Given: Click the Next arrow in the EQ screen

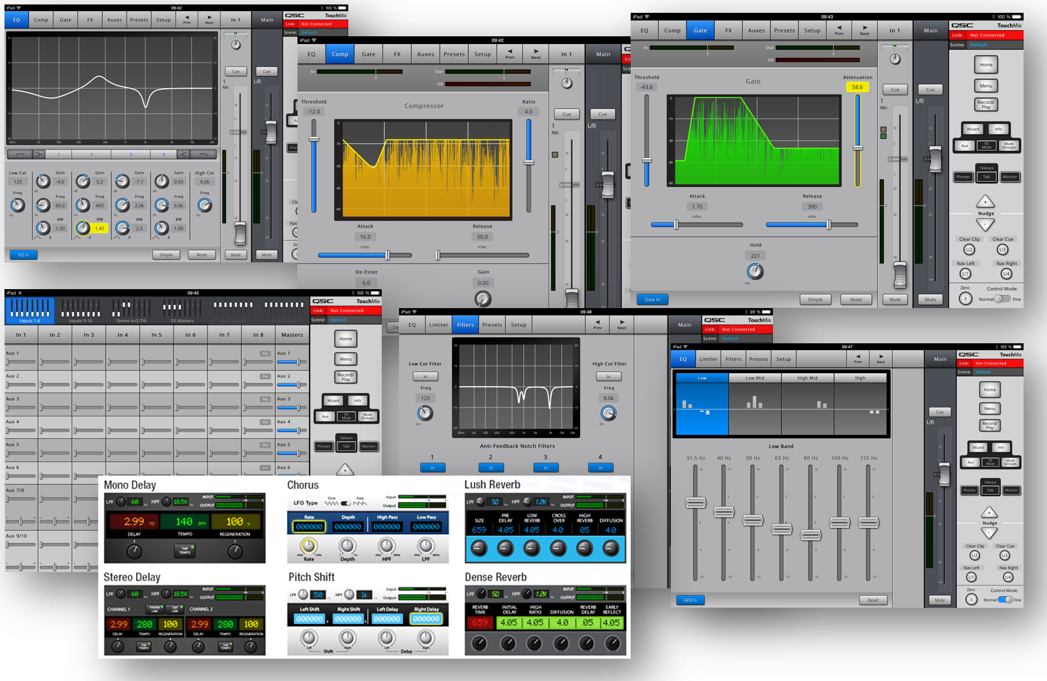Looking at the screenshot, I should tap(209, 20).
